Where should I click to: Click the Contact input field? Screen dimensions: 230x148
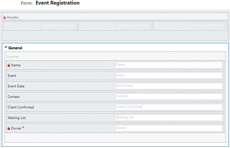(x=169, y=96)
